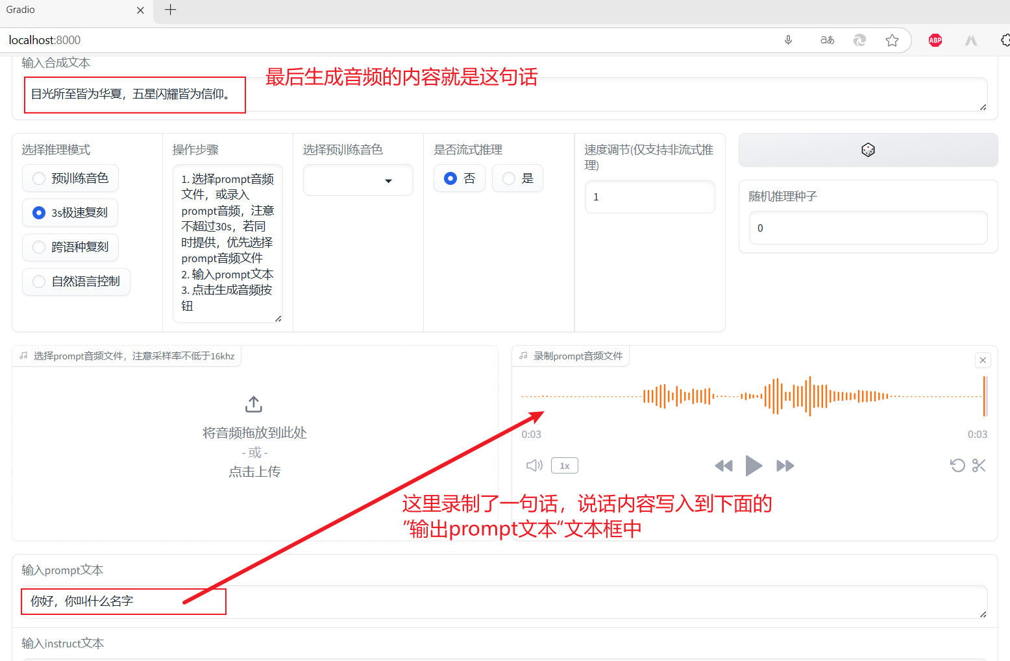Play the recorded prompt audio
This screenshot has height=661, width=1010.
[x=754, y=466]
